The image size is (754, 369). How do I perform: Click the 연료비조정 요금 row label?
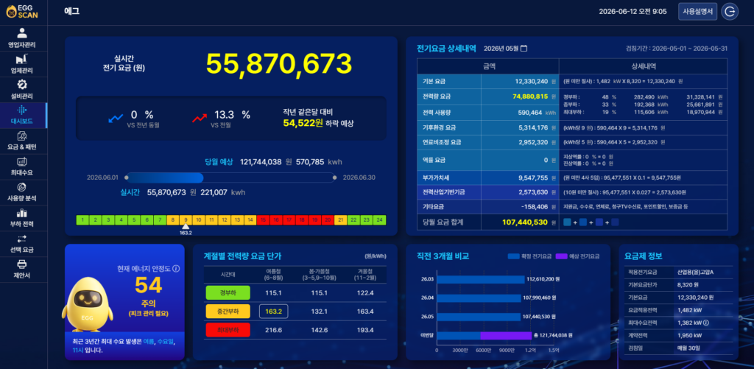point(442,142)
